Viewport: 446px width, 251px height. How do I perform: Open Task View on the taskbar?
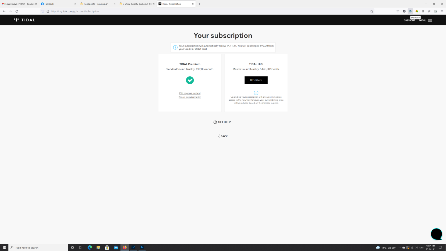tap(81, 248)
